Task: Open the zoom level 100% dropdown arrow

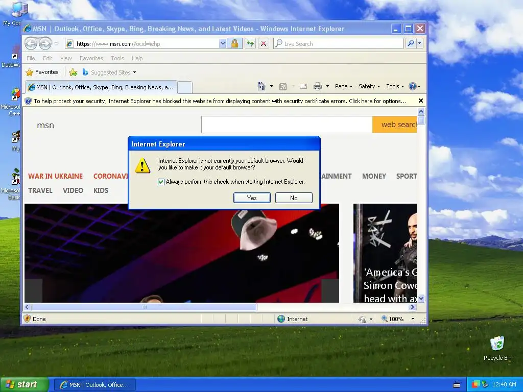Action: (x=413, y=319)
